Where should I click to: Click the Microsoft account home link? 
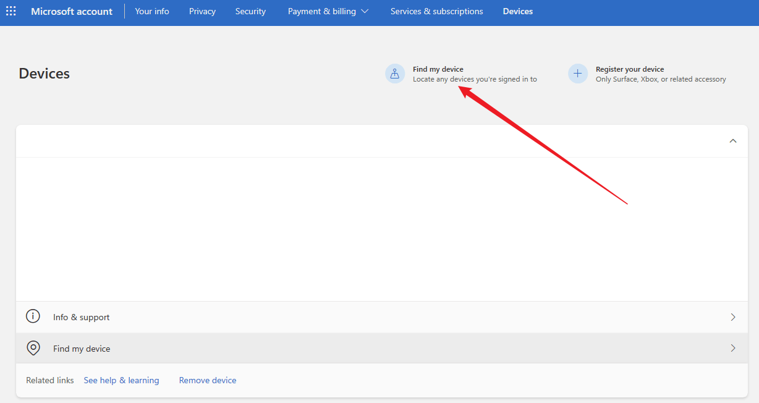(72, 11)
